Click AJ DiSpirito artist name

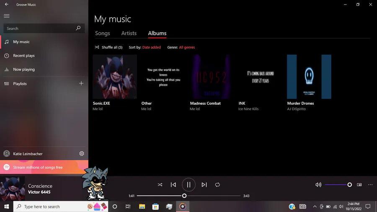point(297,109)
